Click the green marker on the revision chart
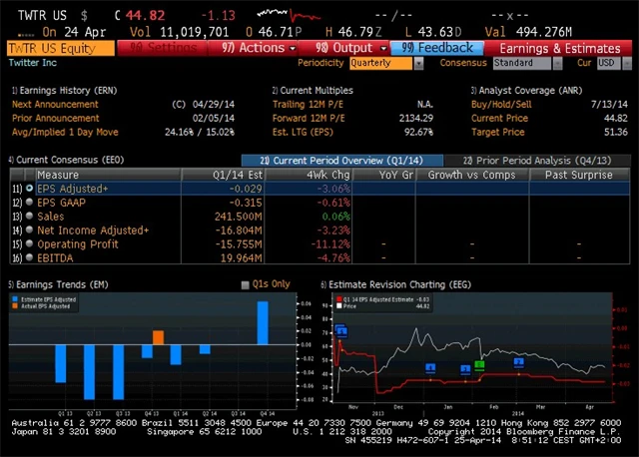Image resolution: width=639 pixels, height=457 pixels. click(x=479, y=365)
